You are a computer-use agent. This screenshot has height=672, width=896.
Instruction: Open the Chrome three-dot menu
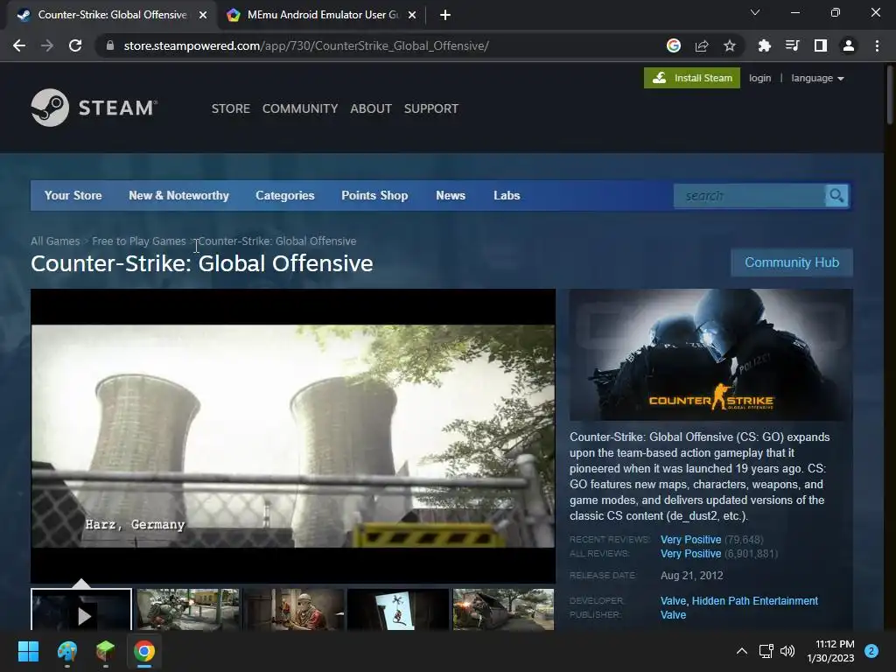877,45
